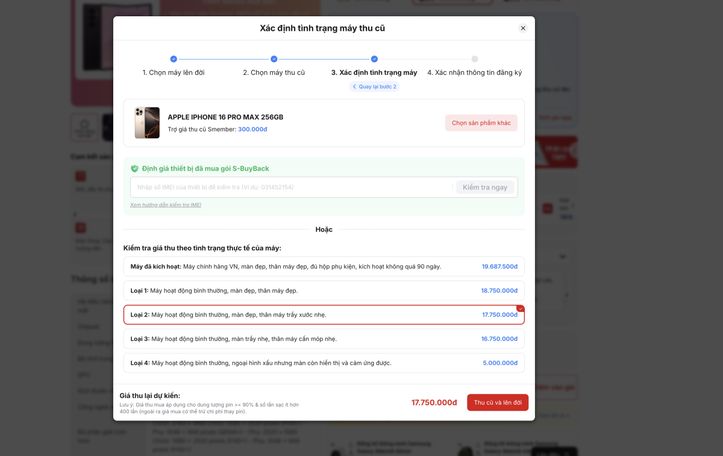This screenshot has width=723, height=456.
Task: Click the green S-BuyBack shield icon
Action: point(134,168)
